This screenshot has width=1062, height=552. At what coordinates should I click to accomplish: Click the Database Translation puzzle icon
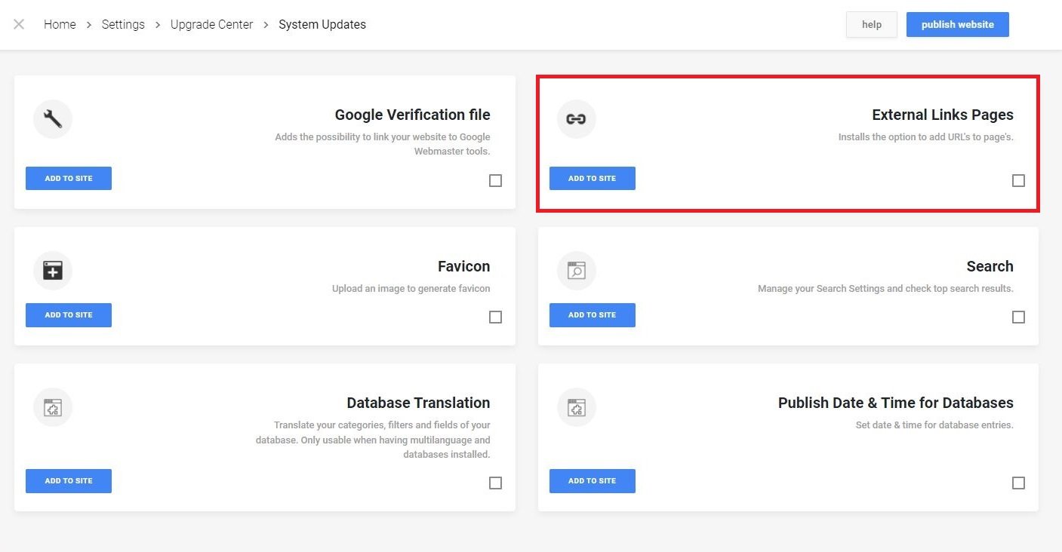click(53, 408)
